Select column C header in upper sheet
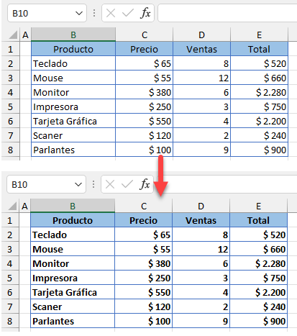297x336 pixels. pos(145,35)
